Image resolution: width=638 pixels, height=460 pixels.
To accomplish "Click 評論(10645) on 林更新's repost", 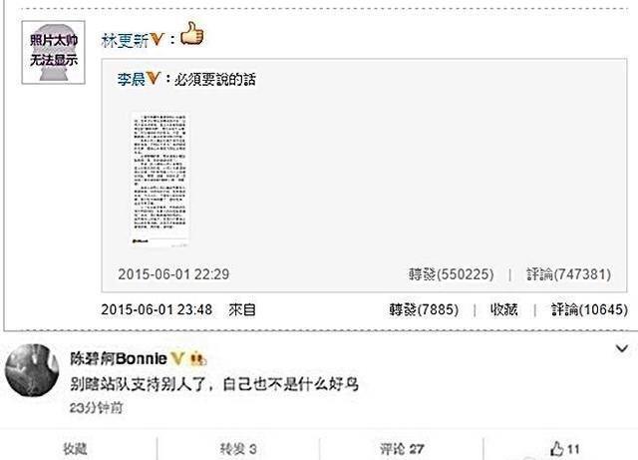I will tap(589, 309).
